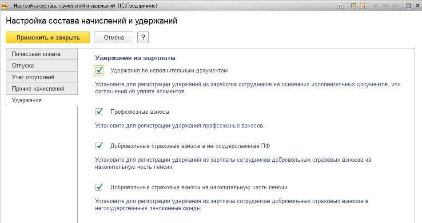
Task: Click the 1C logo icon in title bar
Action: coord(5,6)
